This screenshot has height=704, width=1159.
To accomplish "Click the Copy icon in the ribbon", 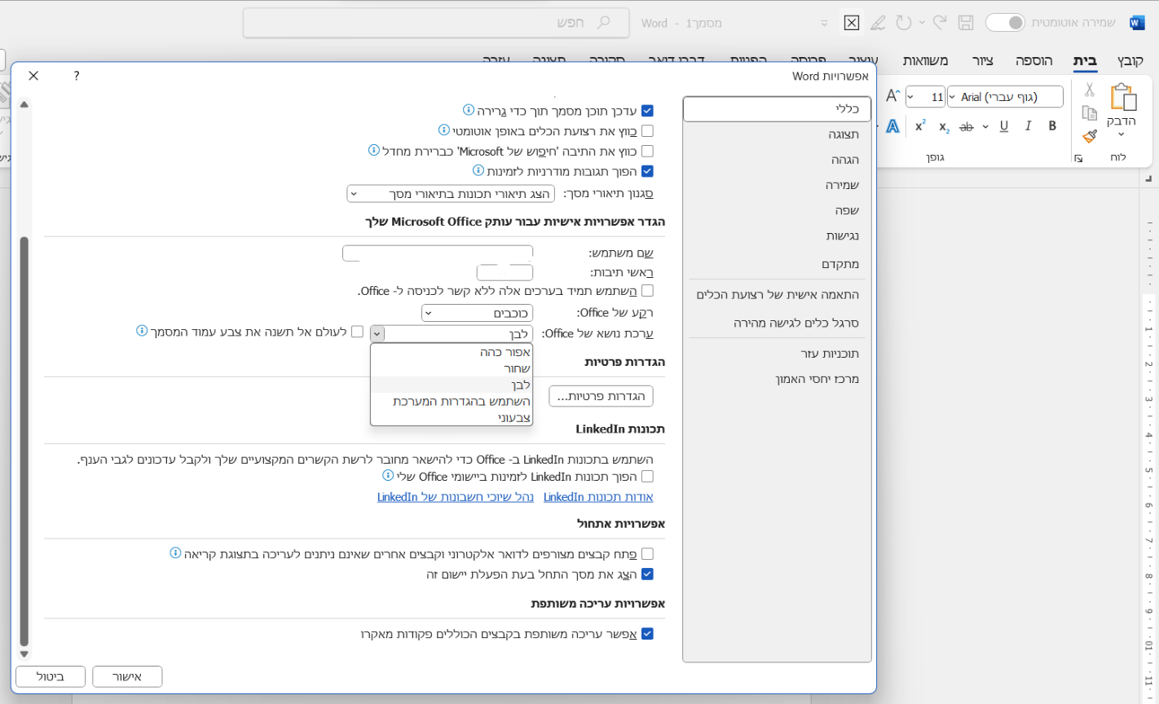I will pyautogui.click(x=1090, y=112).
